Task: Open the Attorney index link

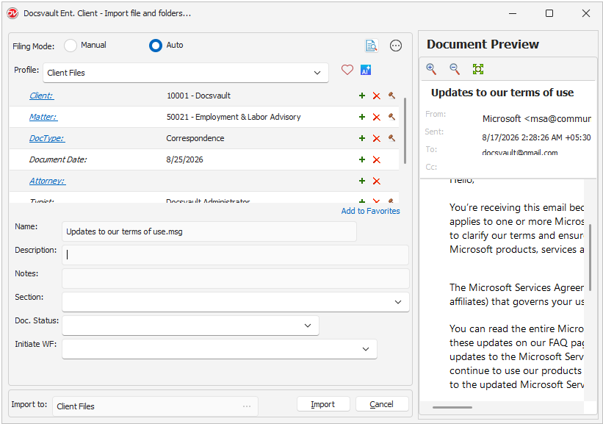Action: click(47, 181)
